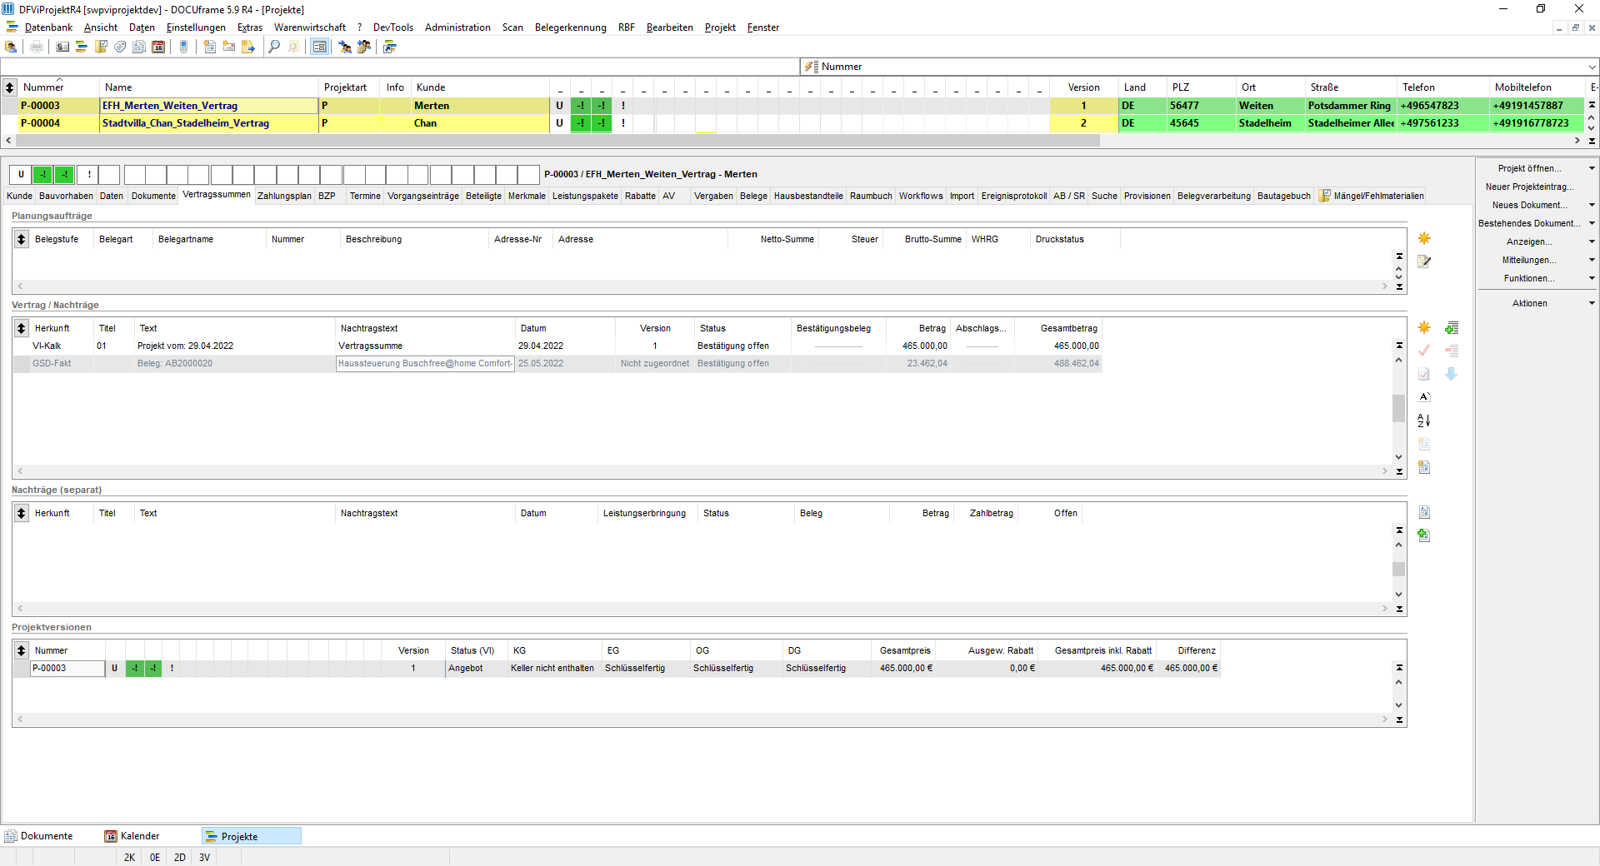Select Projekte module at bottom

tap(251, 836)
